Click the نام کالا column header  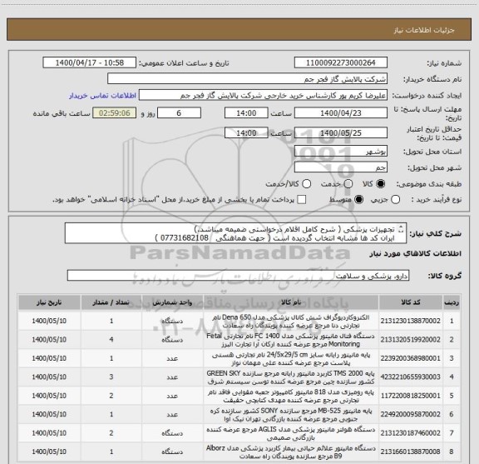[x=291, y=302]
